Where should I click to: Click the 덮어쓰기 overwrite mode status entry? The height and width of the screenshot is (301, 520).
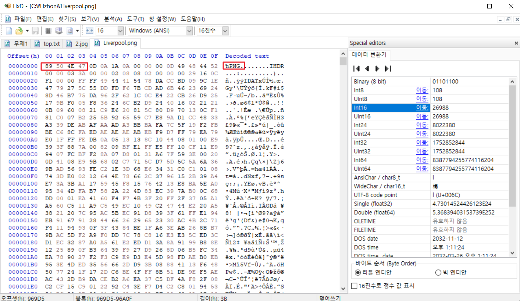coord(330,298)
